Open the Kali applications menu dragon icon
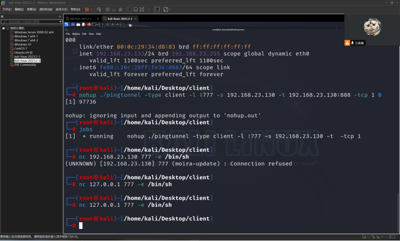 click(x=66, y=25)
